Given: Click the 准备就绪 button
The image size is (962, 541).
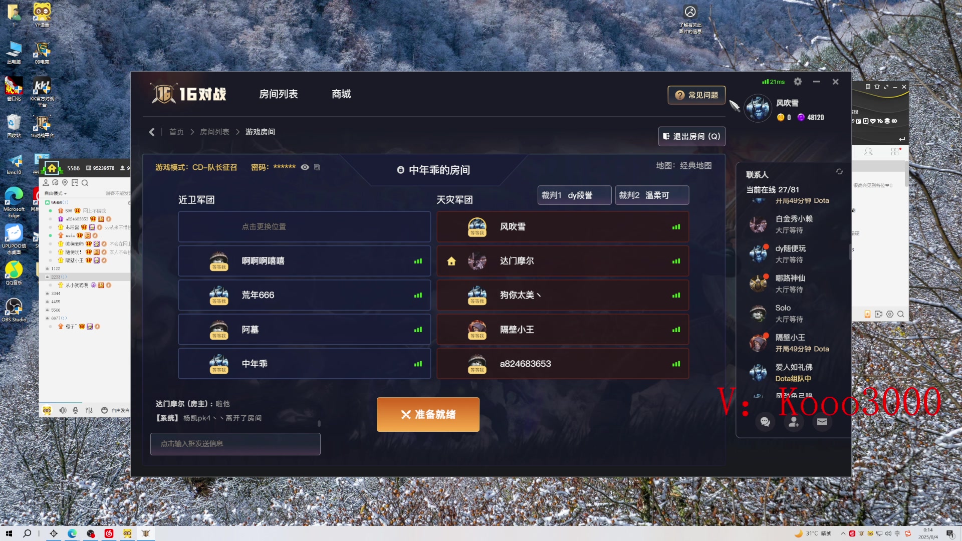Looking at the screenshot, I should point(428,415).
